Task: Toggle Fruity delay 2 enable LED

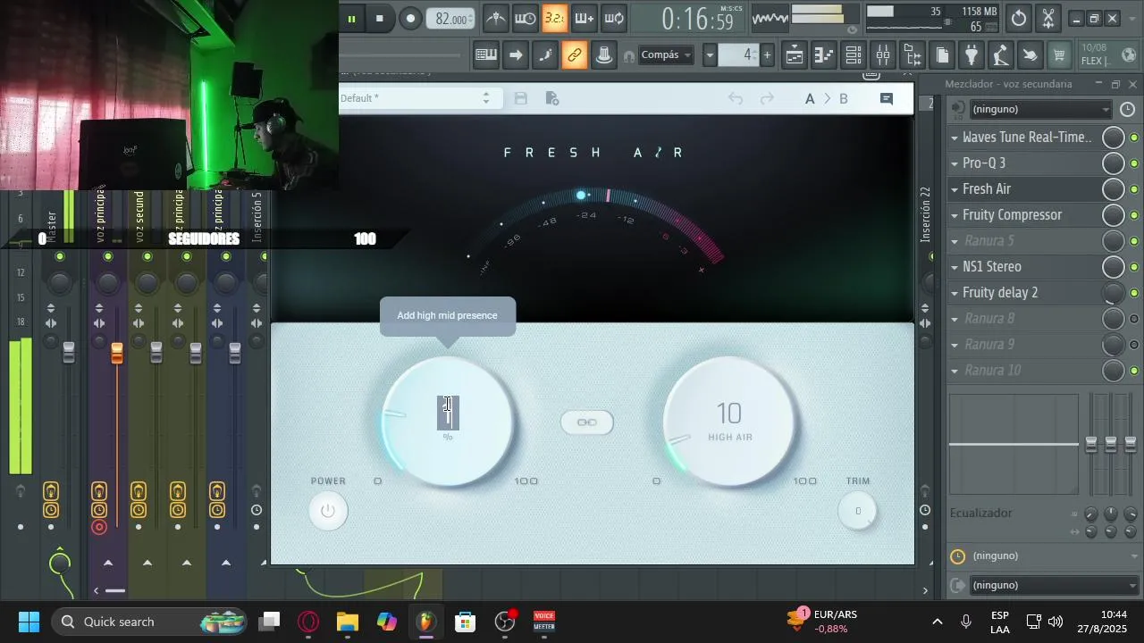Action: (x=1134, y=293)
